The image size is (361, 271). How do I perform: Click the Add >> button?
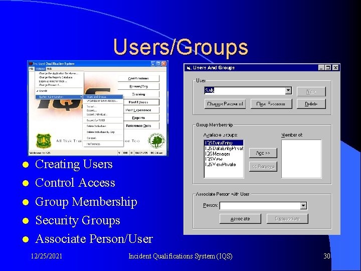point(263,153)
